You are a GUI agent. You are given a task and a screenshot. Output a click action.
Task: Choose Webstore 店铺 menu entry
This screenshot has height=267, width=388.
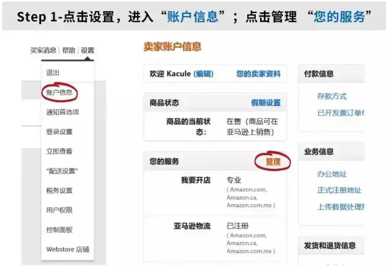[x=67, y=249]
